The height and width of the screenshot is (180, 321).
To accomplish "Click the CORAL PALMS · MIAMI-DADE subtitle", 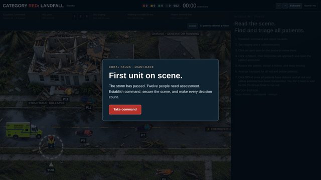I will coord(131,67).
